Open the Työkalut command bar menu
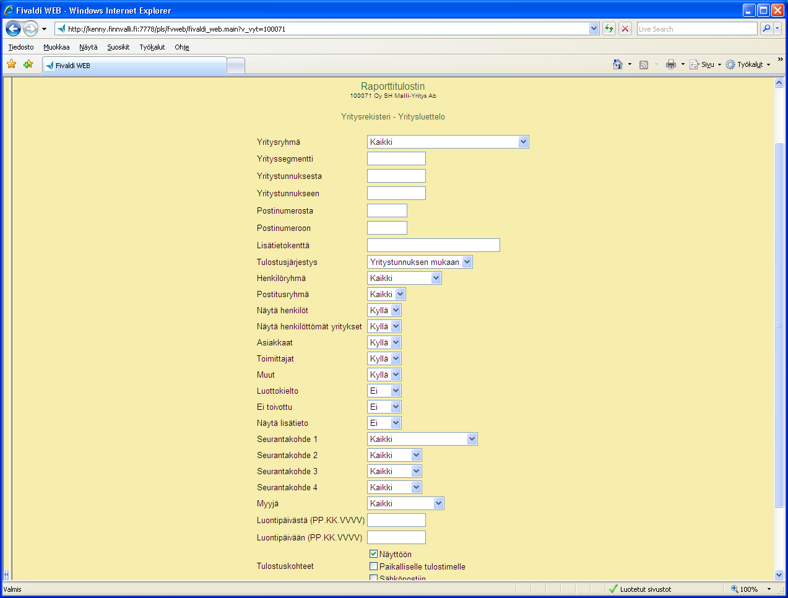Image resolution: width=788 pixels, height=598 pixels. pos(748,64)
